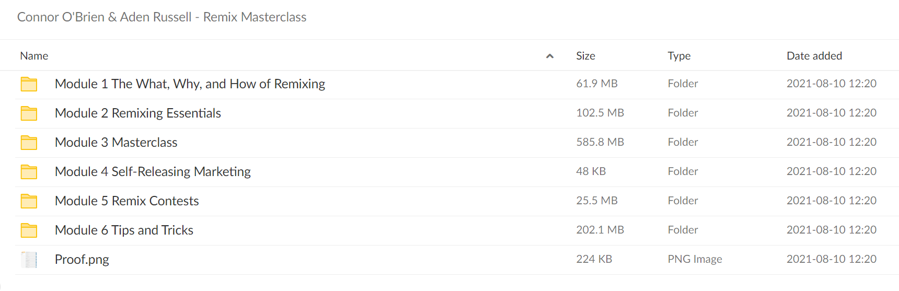This screenshot has width=899, height=291.
Task: Open Module 3 Masterclass folder name
Action: [x=116, y=143]
